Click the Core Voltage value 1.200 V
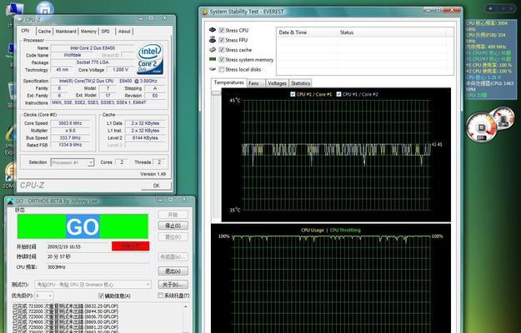Image resolution: width=521 pixels, height=333 pixels. click(120, 70)
